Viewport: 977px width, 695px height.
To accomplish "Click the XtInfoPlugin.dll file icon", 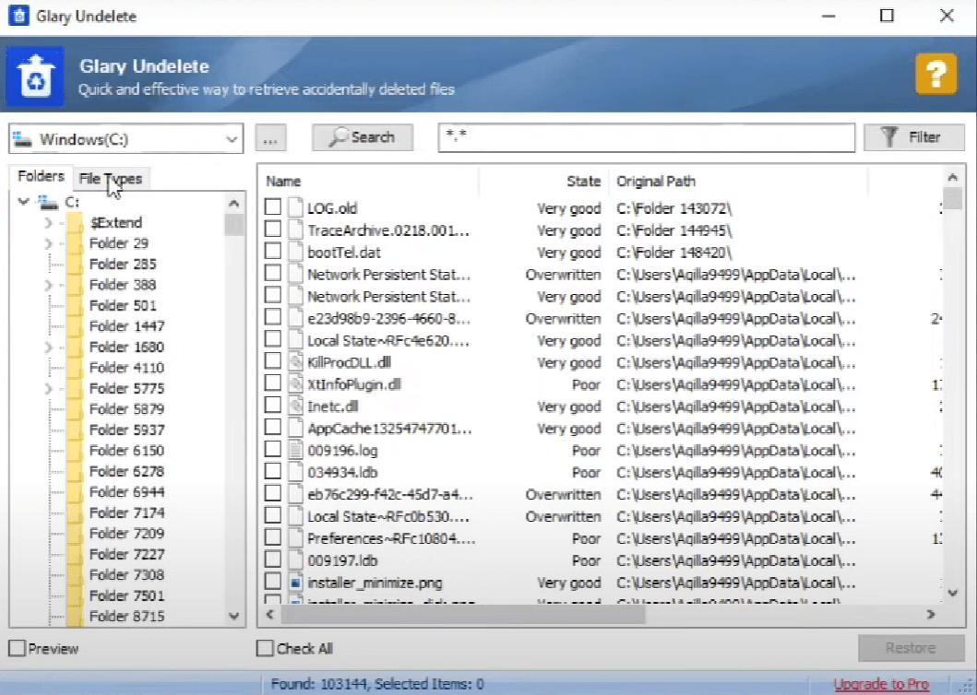I will 295,384.
